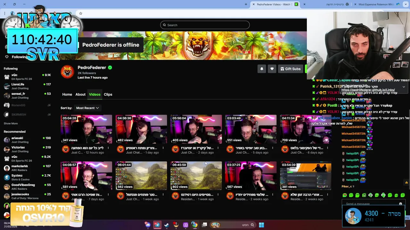Switch to the Clips tab
The height and width of the screenshot is (230, 410).
click(x=108, y=94)
